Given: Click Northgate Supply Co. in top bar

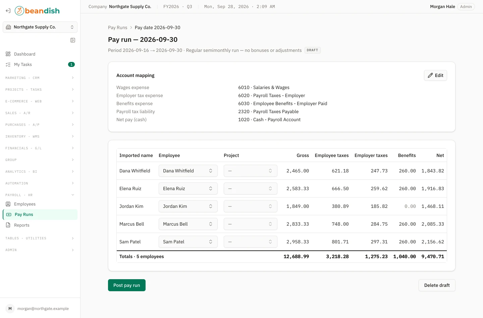Looking at the screenshot, I should 130,7.
